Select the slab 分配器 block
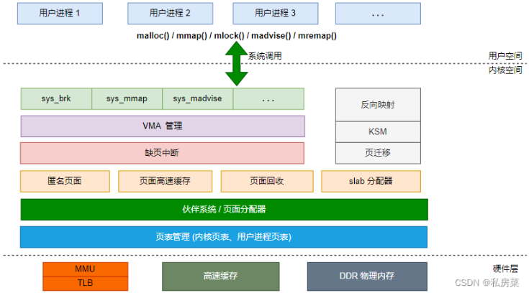Image resolution: width=529 pixels, height=293 pixels. (371, 181)
